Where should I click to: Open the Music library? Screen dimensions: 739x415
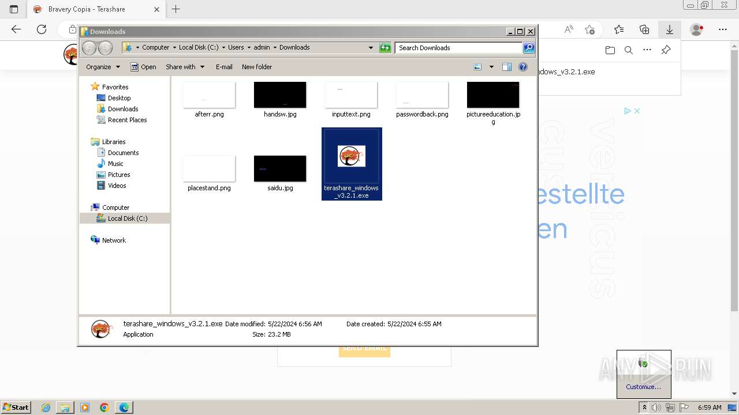coord(115,164)
